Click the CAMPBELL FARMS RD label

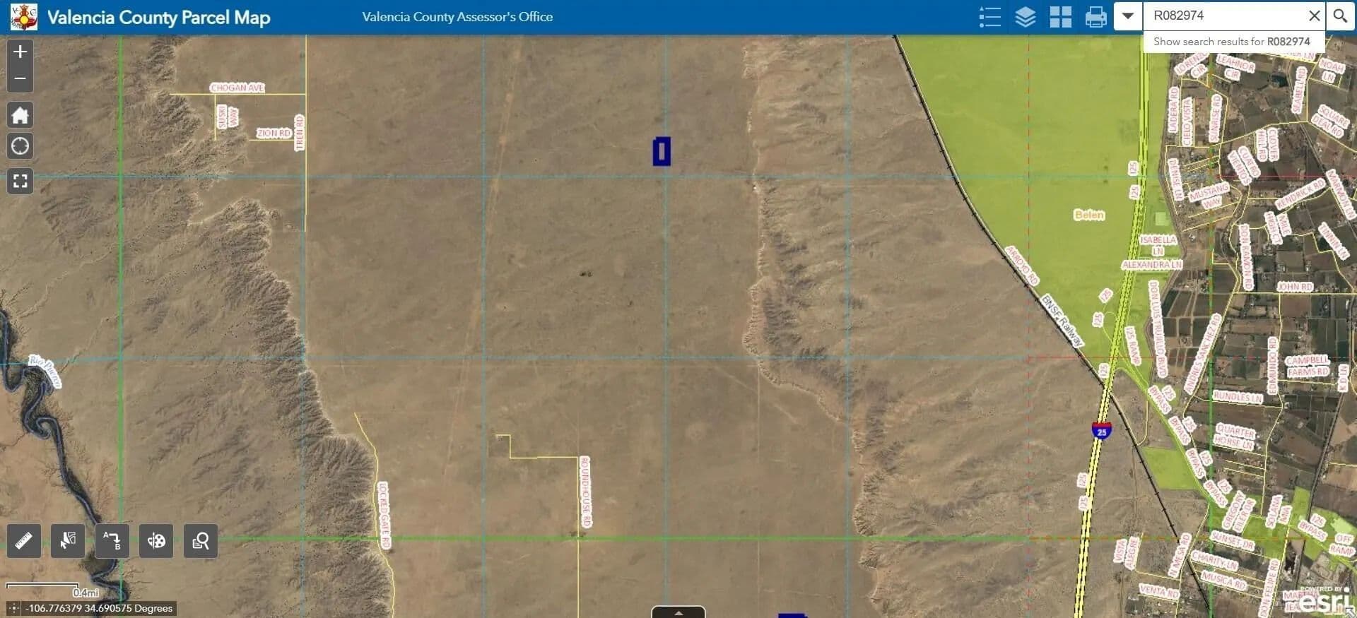[1308, 366]
